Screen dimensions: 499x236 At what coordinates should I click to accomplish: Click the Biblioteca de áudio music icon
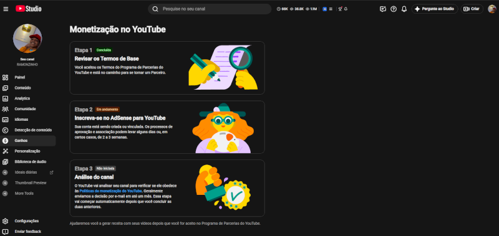point(5,162)
